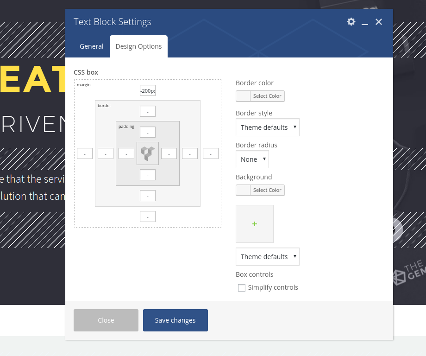Click the gray Close button
The height and width of the screenshot is (356, 426).
tap(106, 320)
